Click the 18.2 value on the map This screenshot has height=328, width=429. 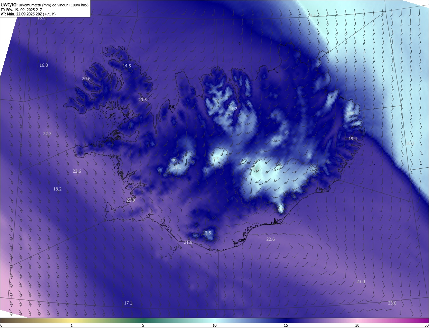(x=57, y=189)
